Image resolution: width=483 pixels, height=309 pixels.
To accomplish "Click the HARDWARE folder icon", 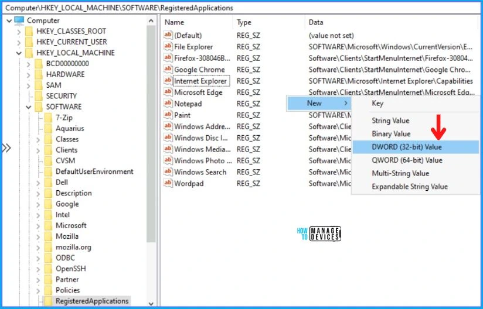I will pos(39,74).
